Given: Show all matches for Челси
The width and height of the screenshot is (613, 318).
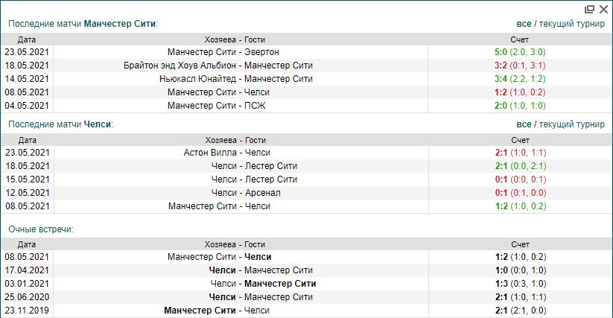Looking at the screenshot, I should click(x=524, y=124).
